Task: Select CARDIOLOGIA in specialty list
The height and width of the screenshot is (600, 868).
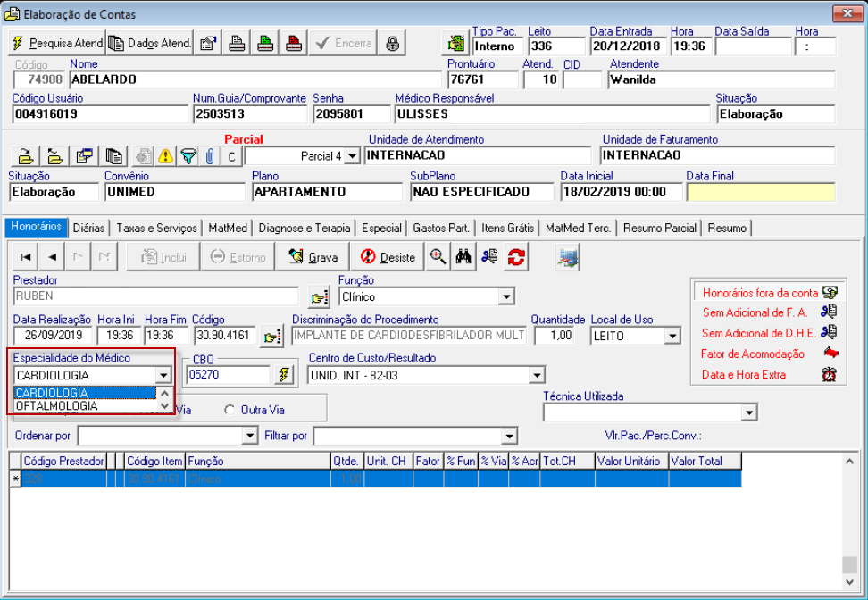Action: coord(85,393)
